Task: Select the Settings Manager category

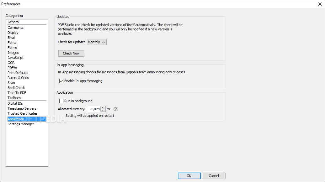Action: pos(21,124)
